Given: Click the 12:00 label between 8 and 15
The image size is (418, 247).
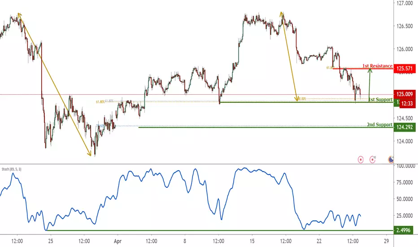Looking at the screenshot, I should coord(218,241).
